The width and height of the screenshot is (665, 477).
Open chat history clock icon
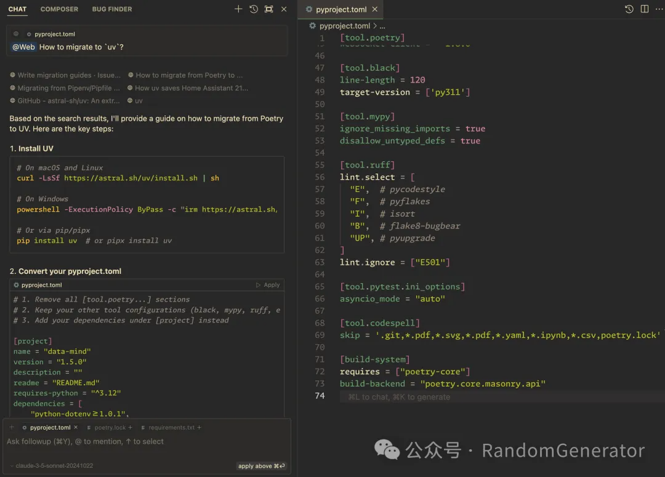(x=254, y=9)
